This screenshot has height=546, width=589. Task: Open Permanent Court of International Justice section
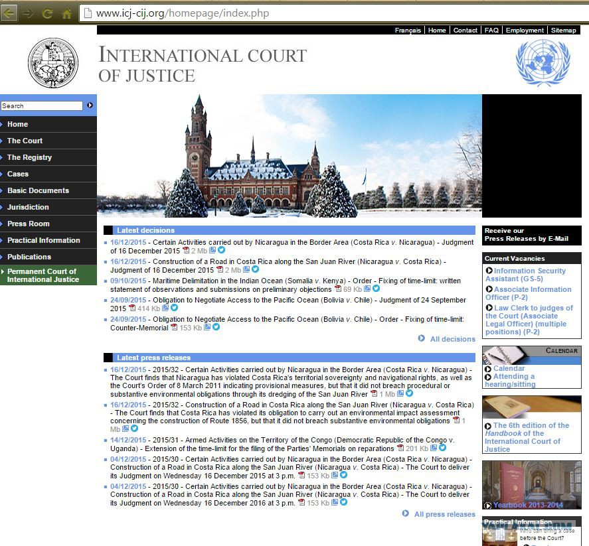click(x=42, y=275)
